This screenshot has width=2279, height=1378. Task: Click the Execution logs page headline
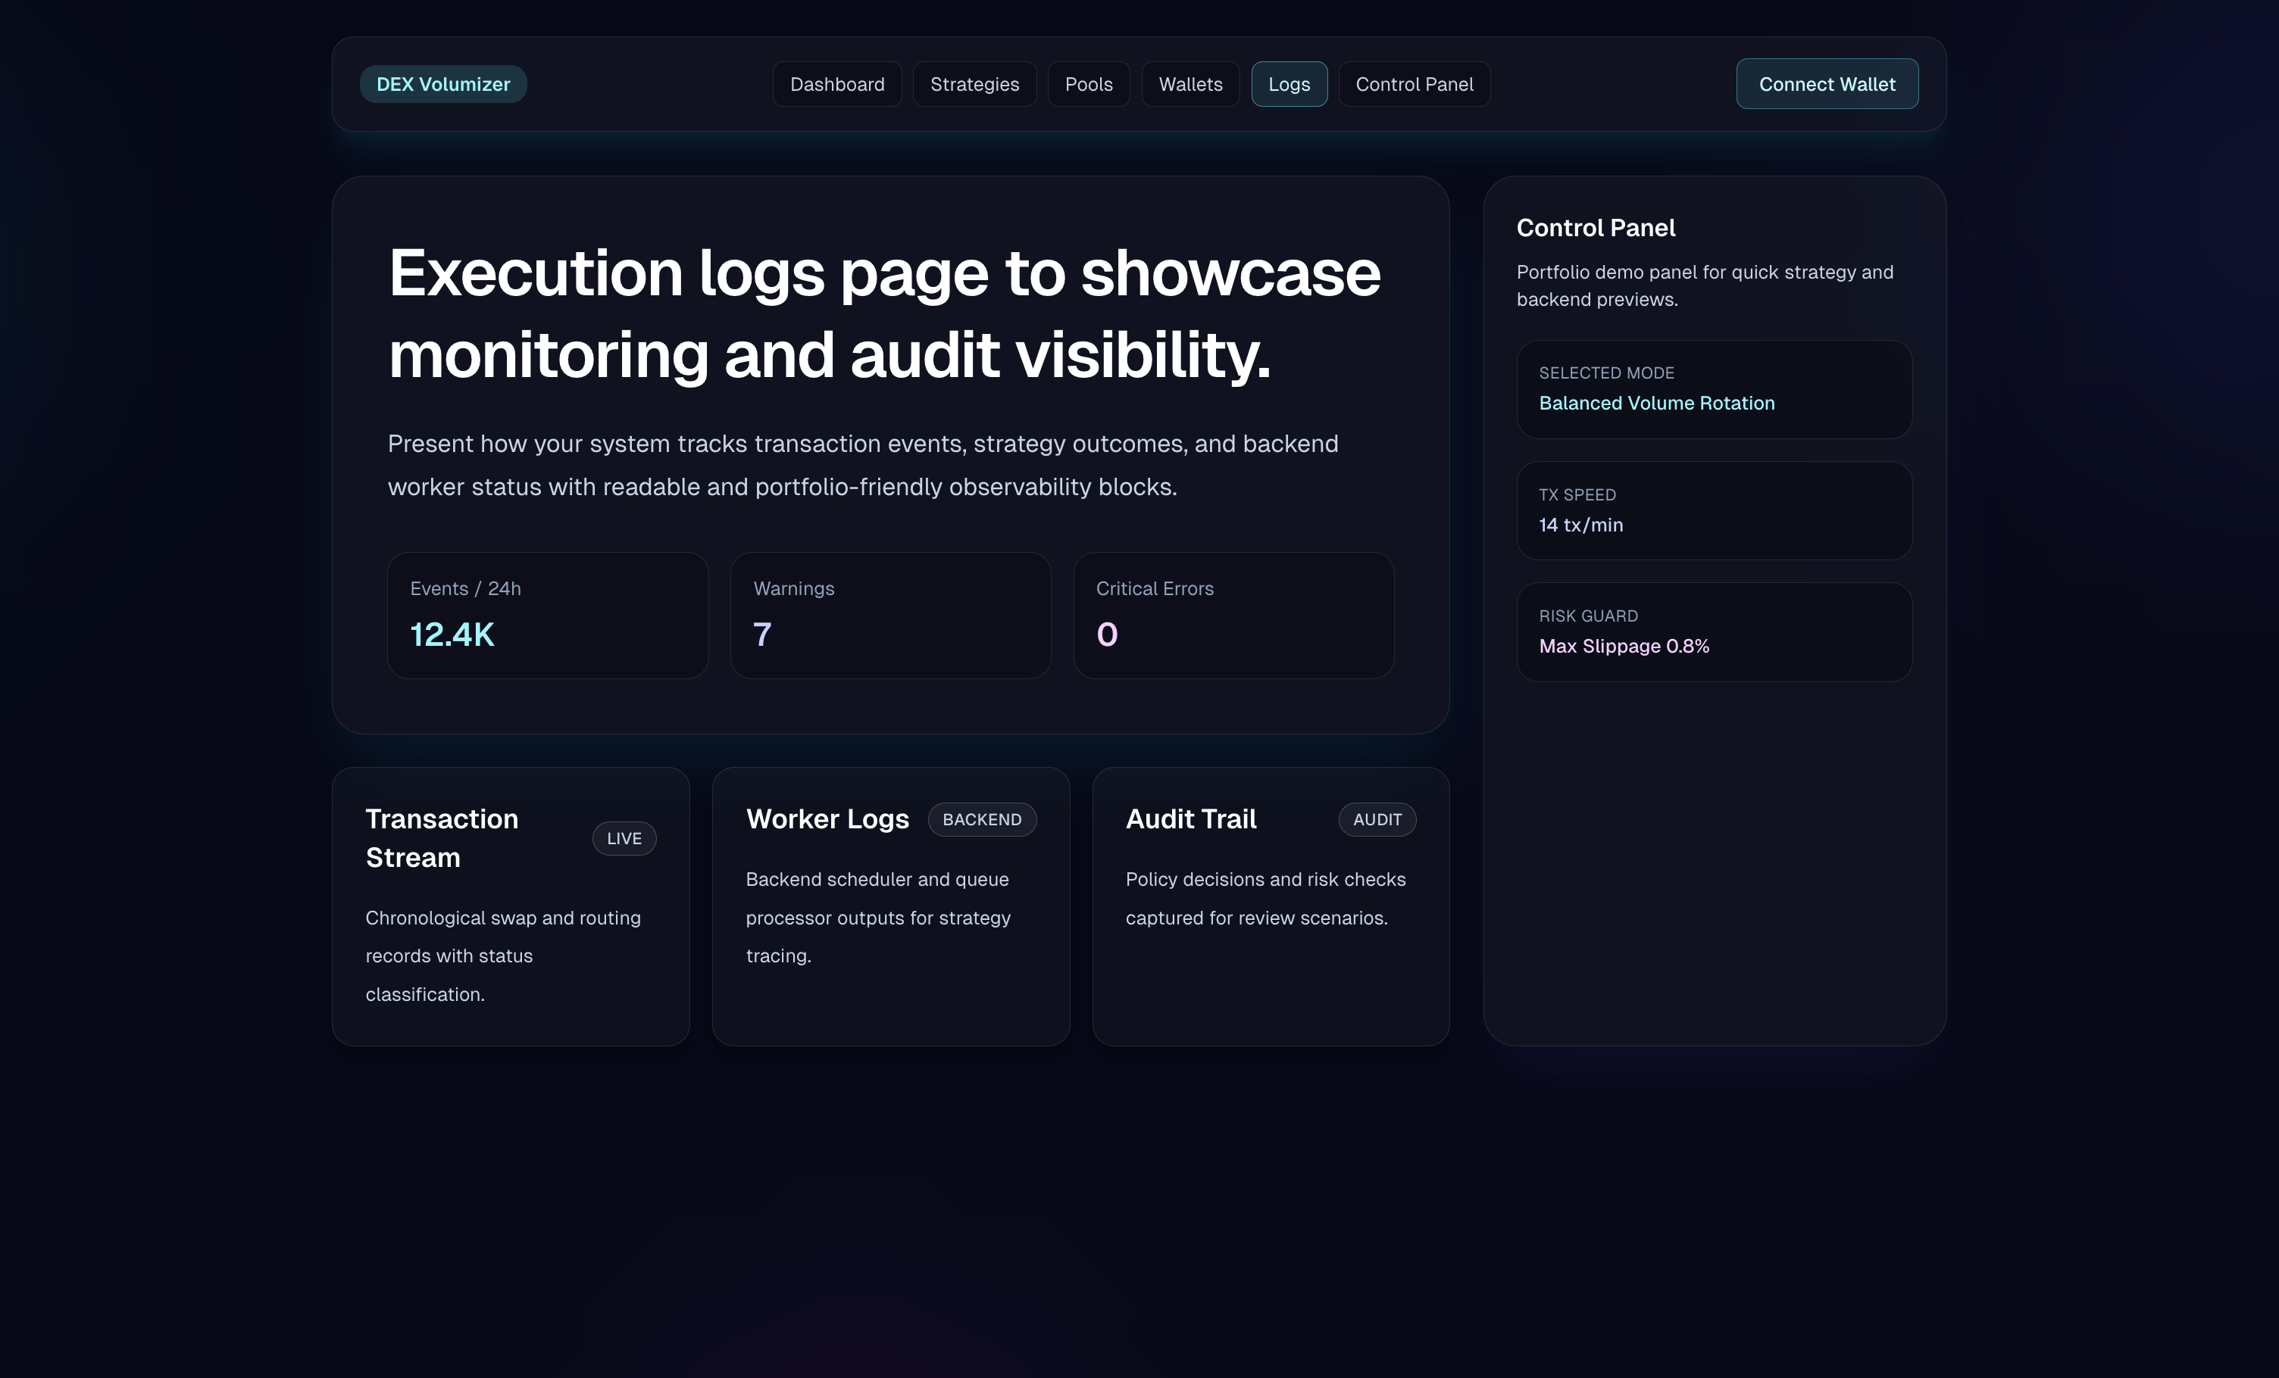tap(884, 314)
